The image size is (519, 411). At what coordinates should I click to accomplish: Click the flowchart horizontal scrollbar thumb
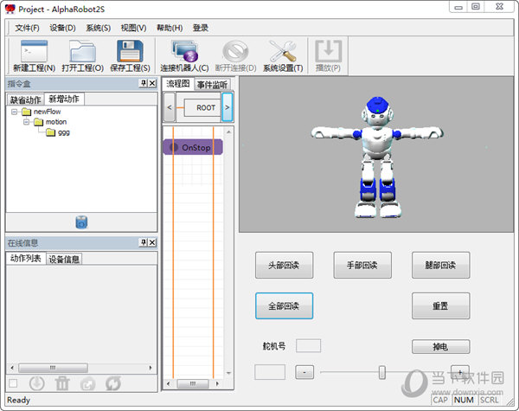(x=193, y=384)
